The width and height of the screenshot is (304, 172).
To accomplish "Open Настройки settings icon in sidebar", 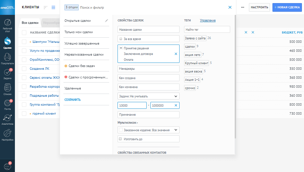I will coord(7,135).
